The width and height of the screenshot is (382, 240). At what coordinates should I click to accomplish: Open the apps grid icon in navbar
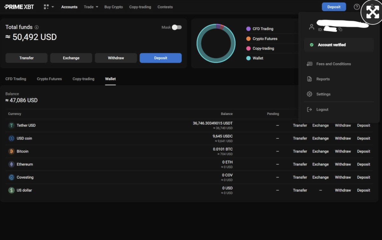click(46, 7)
